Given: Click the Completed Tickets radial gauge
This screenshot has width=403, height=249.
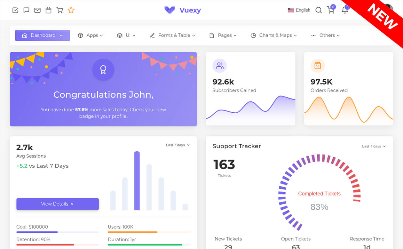Looking at the screenshot, I should pyautogui.click(x=319, y=193).
